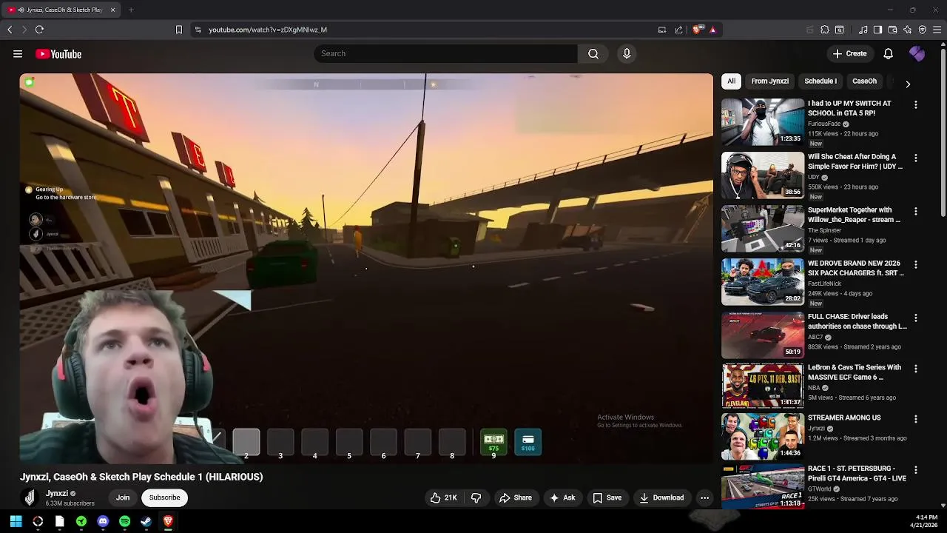Show more filter chips arrow
Image resolution: width=947 pixels, height=533 pixels.
[x=908, y=84]
